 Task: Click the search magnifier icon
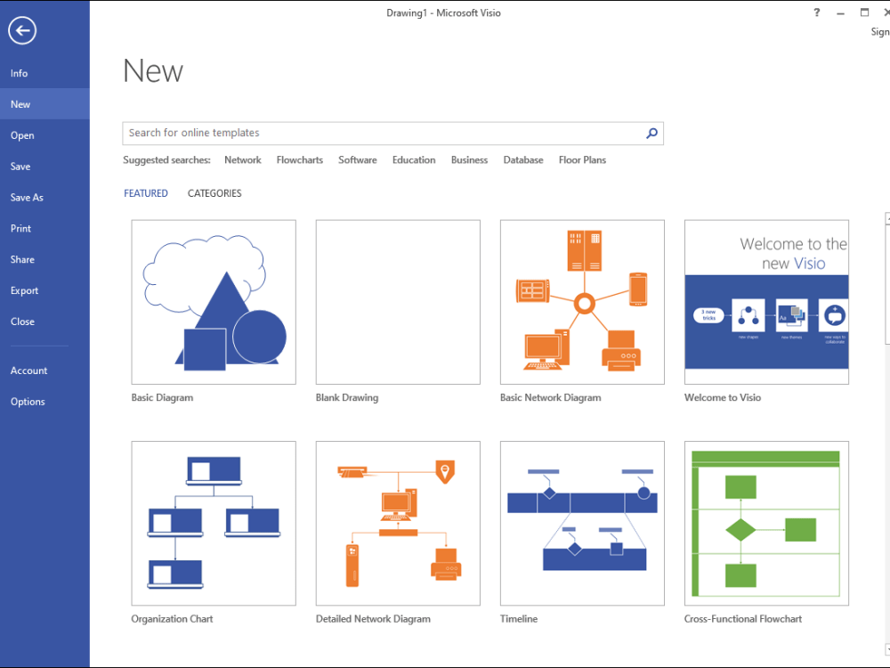coord(651,133)
